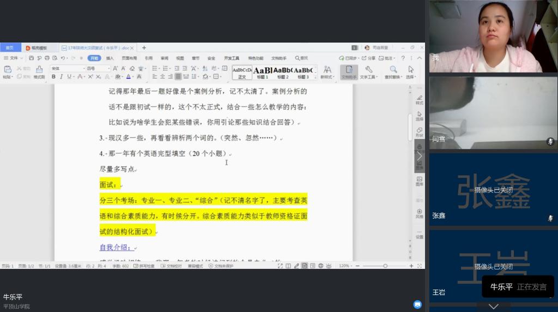The height and width of the screenshot is (312, 558).
Task: Open the Find and Replace (查找替换) tool
Action: (x=393, y=71)
